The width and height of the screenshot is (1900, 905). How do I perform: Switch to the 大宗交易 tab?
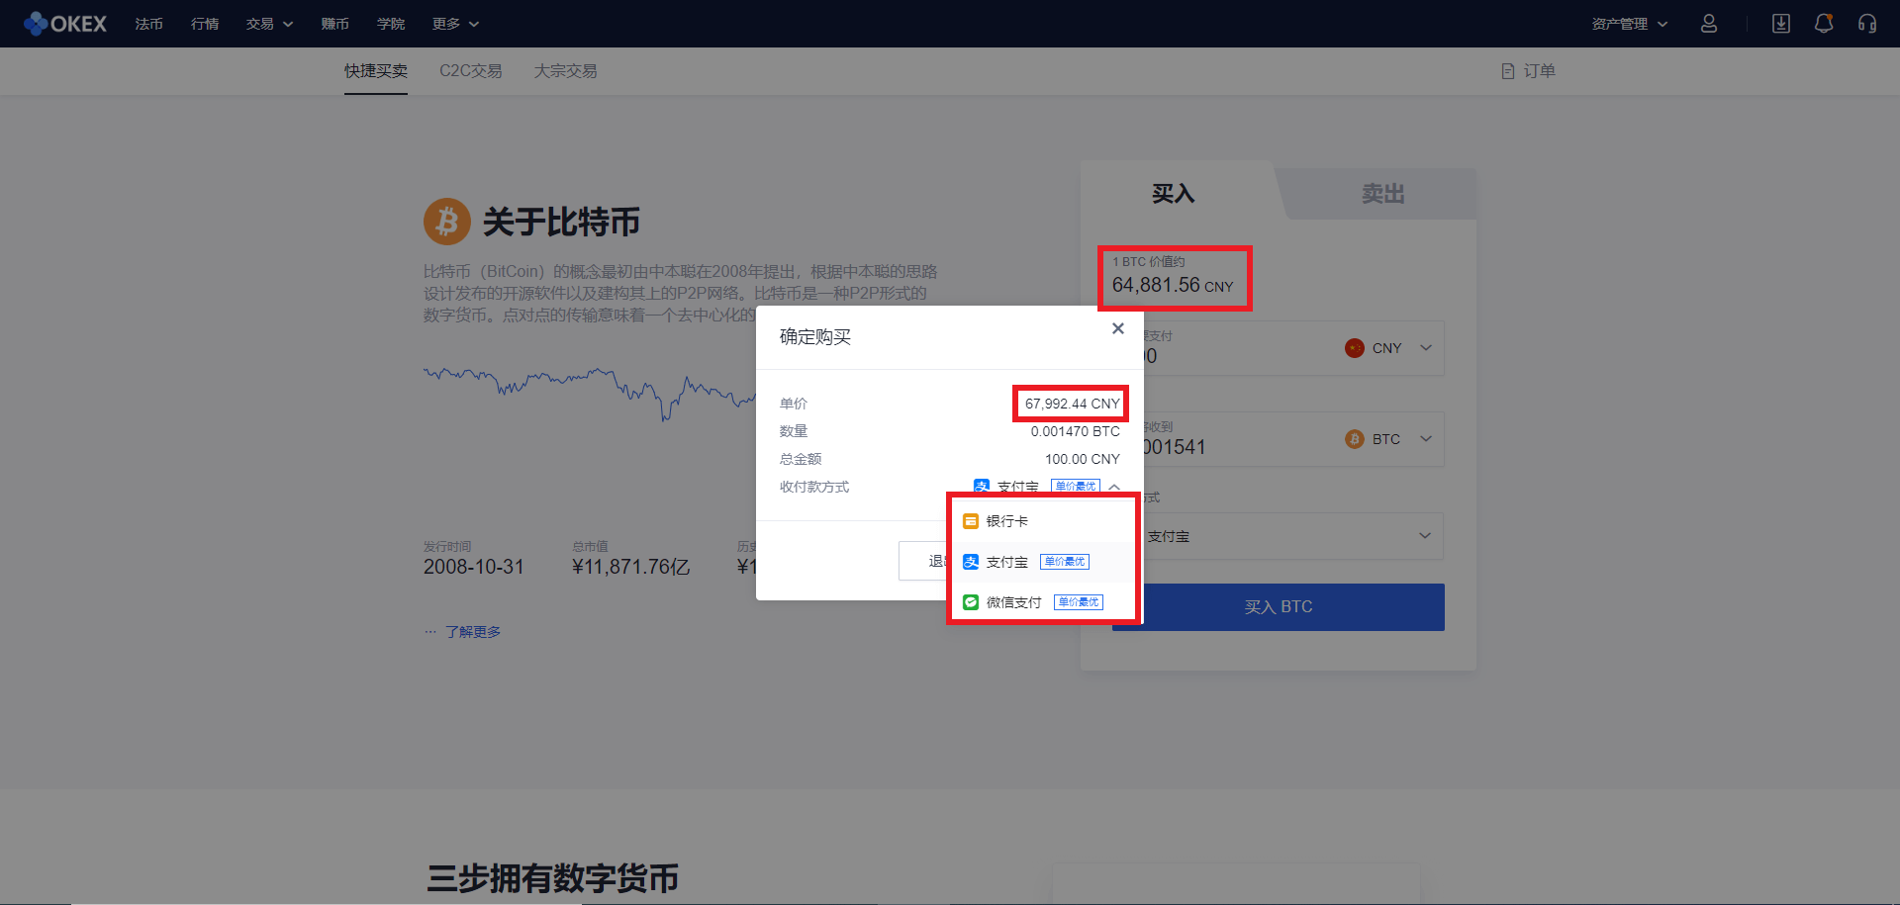point(566,71)
